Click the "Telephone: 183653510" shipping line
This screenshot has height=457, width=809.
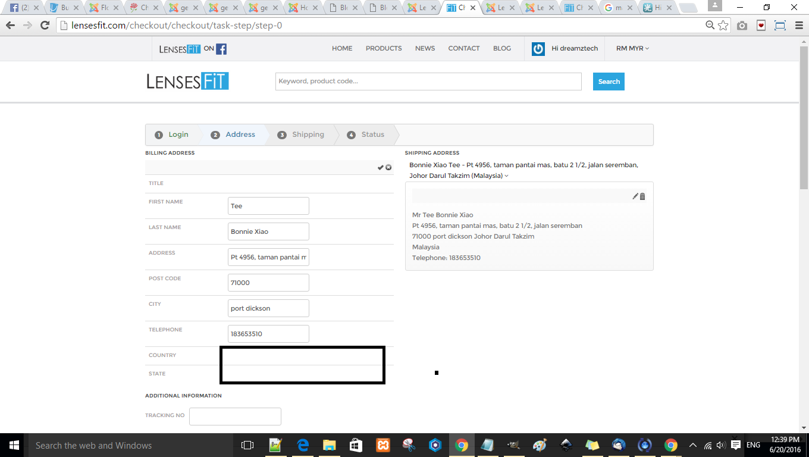tap(446, 258)
